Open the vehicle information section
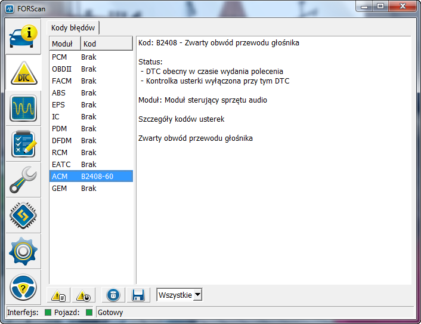The image size is (421, 324). [x=23, y=36]
